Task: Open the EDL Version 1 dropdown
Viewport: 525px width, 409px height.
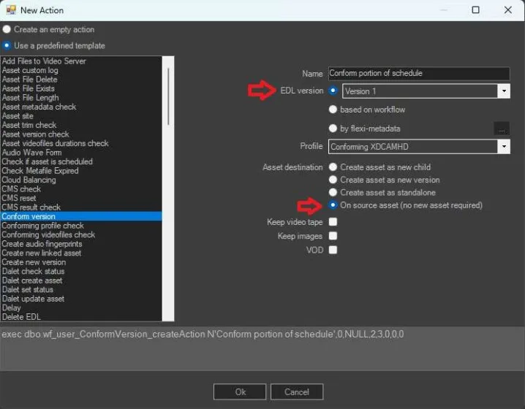Action: click(503, 91)
